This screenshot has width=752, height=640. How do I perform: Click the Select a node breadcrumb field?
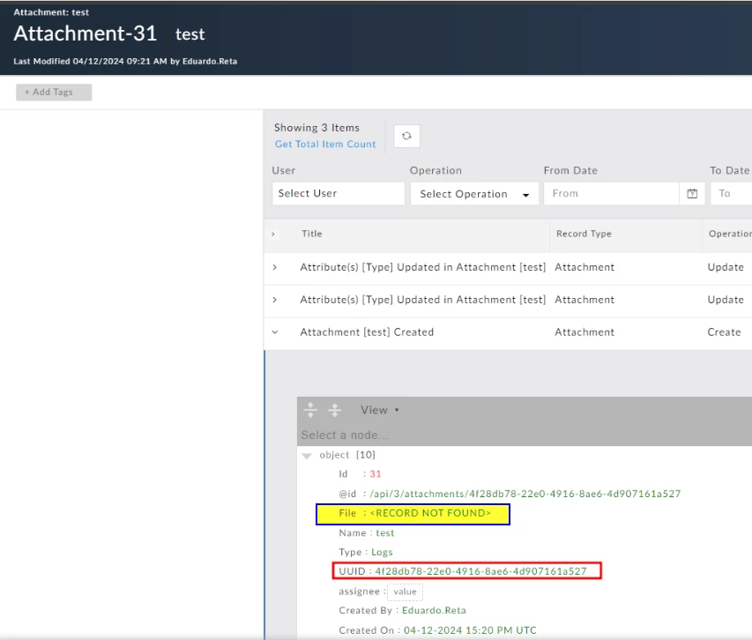[526, 435]
